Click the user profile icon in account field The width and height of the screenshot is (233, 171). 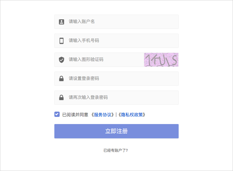coord(62,22)
